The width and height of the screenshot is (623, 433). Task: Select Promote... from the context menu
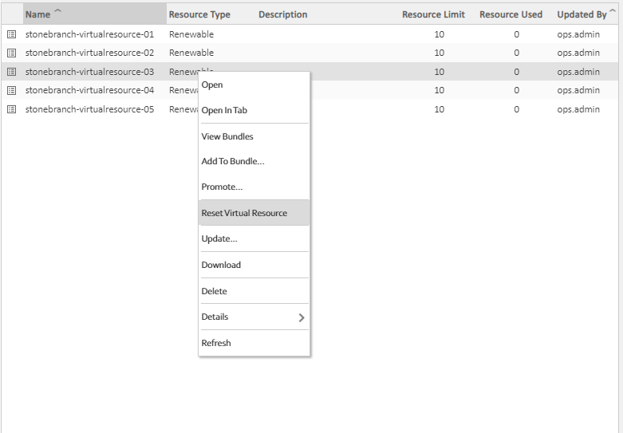click(222, 187)
